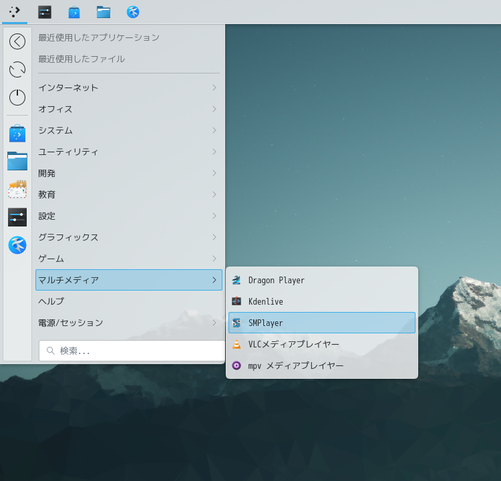
Task: Open the 電源/セッション category
Action: pyautogui.click(x=129, y=323)
